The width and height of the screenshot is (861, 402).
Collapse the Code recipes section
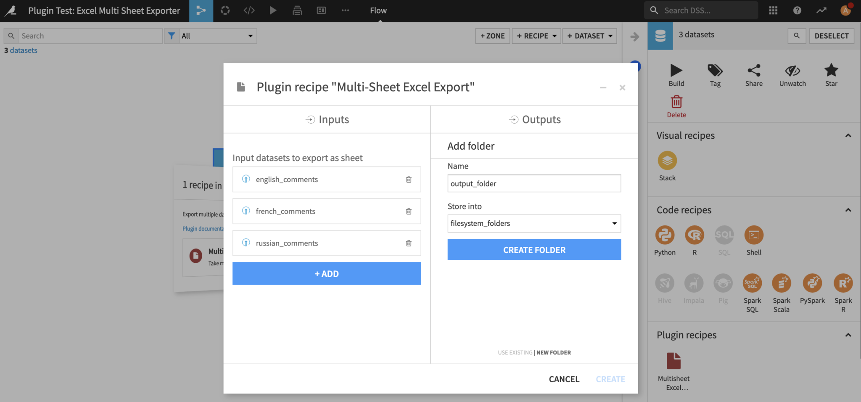(x=848, y=210)
